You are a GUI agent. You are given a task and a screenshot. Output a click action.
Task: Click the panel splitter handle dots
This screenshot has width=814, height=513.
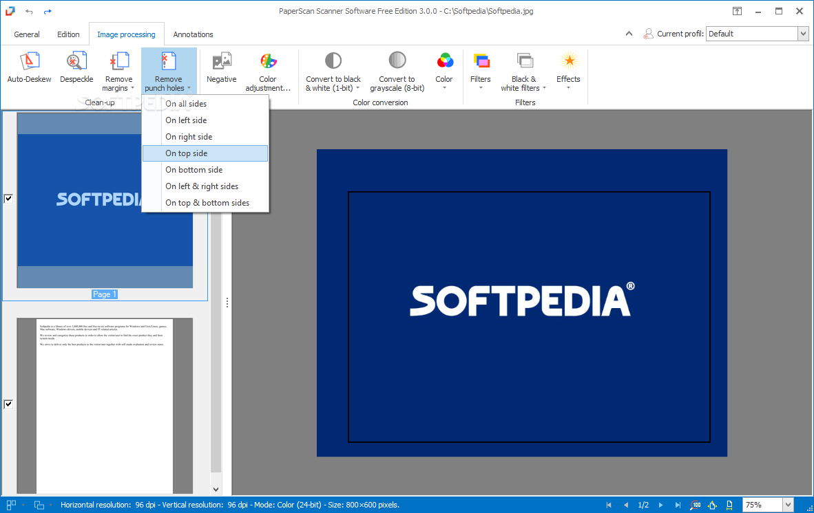tap(227, 303)
